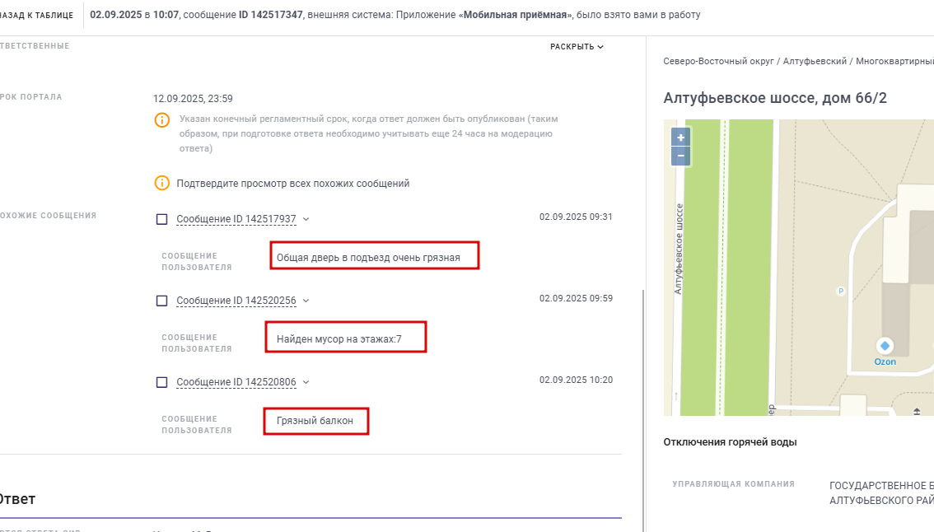
Task: Click 'Отключения горячей воды' heading
Action: [730, 442]
